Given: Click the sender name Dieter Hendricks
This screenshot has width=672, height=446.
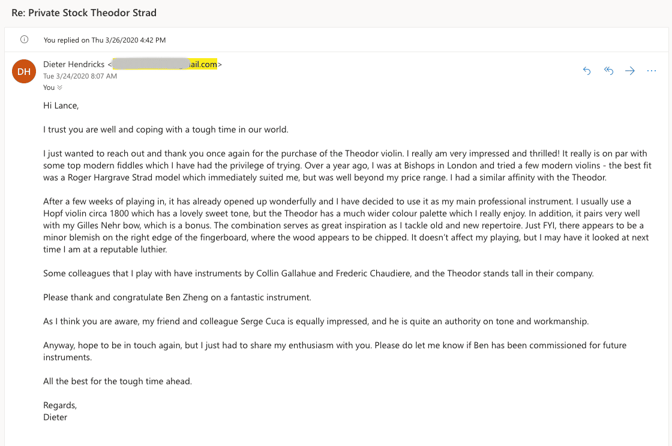Looking at the screenshot, I should coord(74,64).
